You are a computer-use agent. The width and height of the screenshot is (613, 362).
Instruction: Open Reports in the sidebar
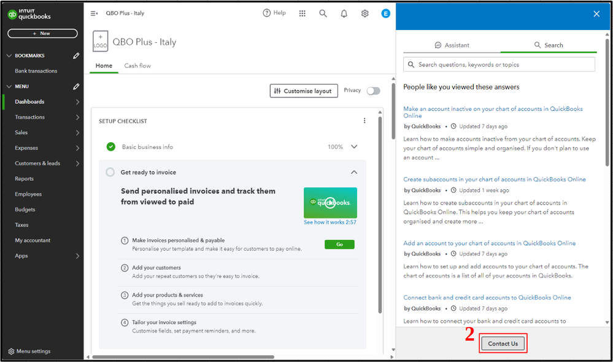25,179
